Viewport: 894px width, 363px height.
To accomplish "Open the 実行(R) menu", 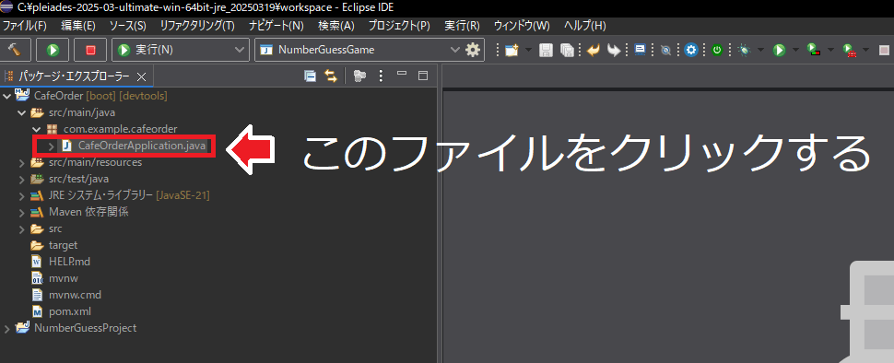I will click(462, 26).
